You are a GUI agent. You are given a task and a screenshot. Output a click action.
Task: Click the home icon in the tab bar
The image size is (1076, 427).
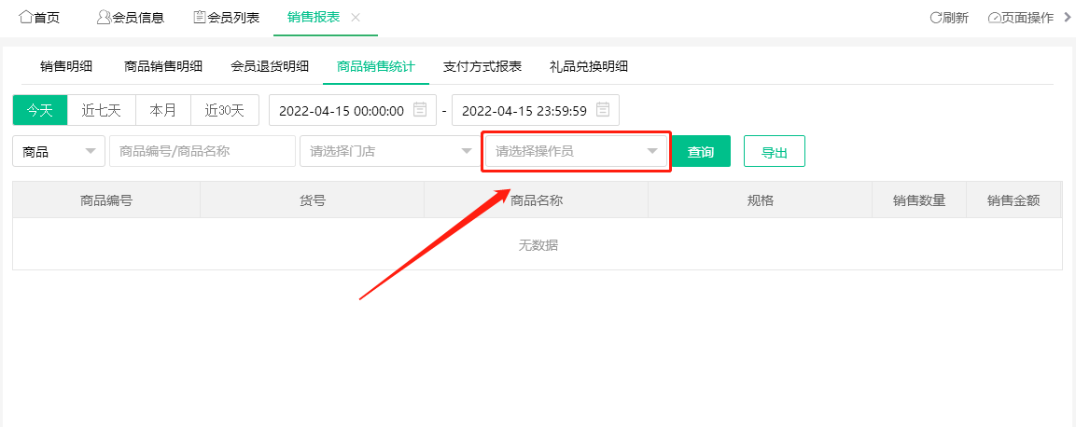pyautogui.click(x=26, y=18)
